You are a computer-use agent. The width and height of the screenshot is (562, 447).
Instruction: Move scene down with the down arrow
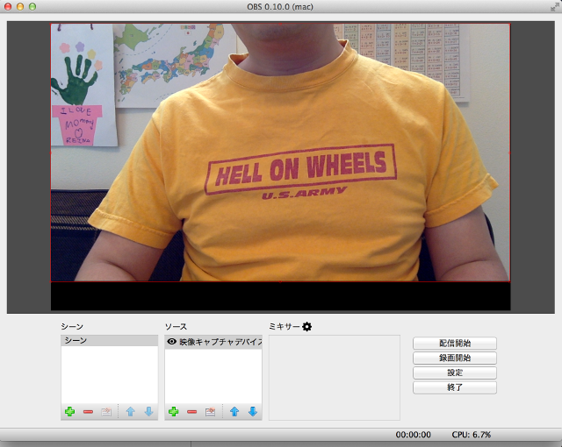click(x=148, y=412)
